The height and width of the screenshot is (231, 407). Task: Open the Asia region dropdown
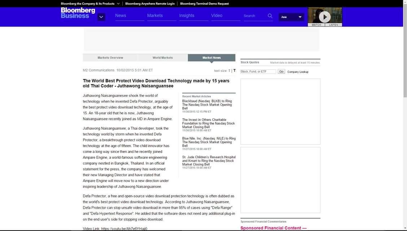coord(291,17)
